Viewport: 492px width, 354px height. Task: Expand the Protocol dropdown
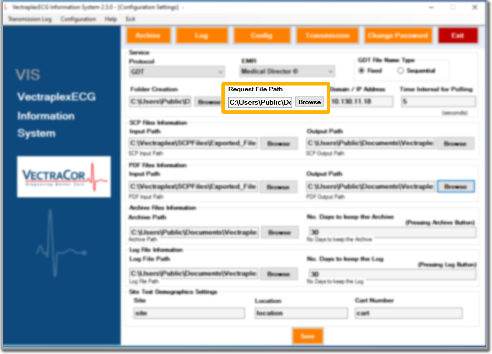point(177,72)
